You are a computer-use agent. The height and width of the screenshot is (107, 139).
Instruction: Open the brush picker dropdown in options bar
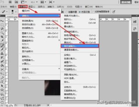point(14,12)
